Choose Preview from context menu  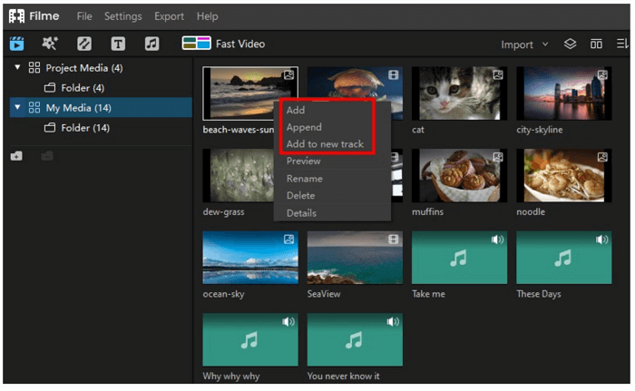(x=304, y=161)
